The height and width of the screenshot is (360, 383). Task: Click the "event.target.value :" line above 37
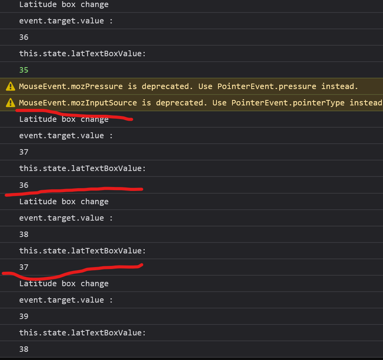coord(66,135)
